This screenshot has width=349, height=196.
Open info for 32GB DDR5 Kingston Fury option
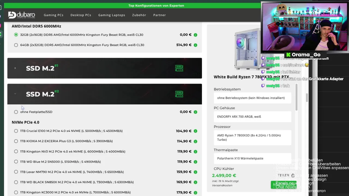coord(195,35)
